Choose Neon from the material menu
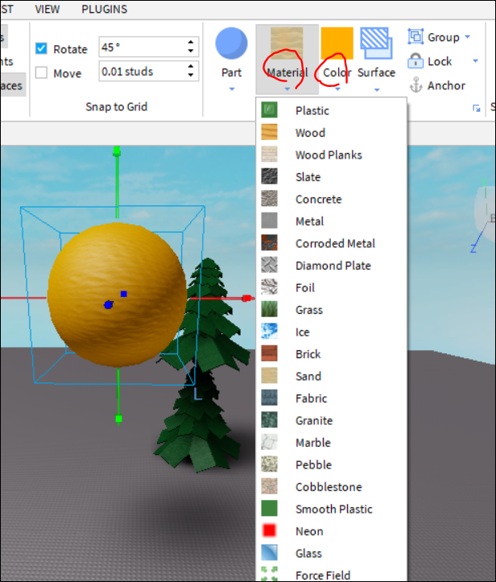 pyautogui.click(x=331, y=531)
